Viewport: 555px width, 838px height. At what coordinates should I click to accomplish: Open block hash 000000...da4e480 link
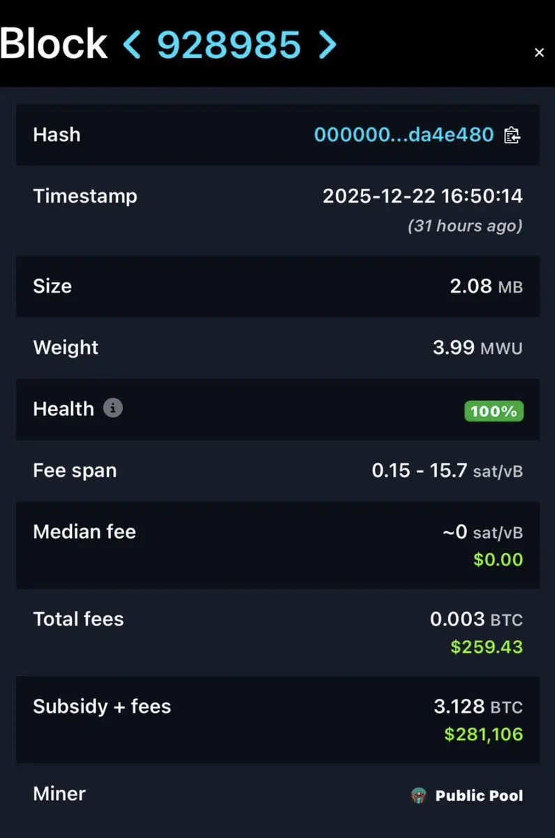[x=404, y=135]
